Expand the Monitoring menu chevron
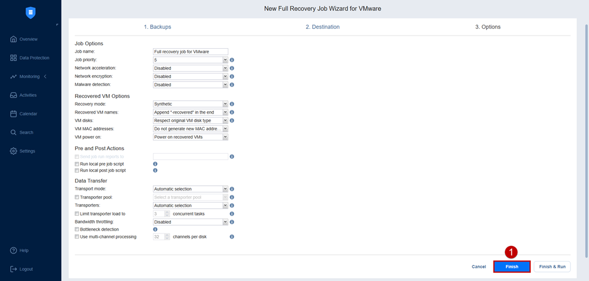 point(45,76)
